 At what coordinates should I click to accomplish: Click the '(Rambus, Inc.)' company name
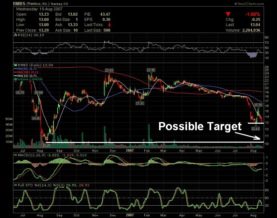coord(38,4)
